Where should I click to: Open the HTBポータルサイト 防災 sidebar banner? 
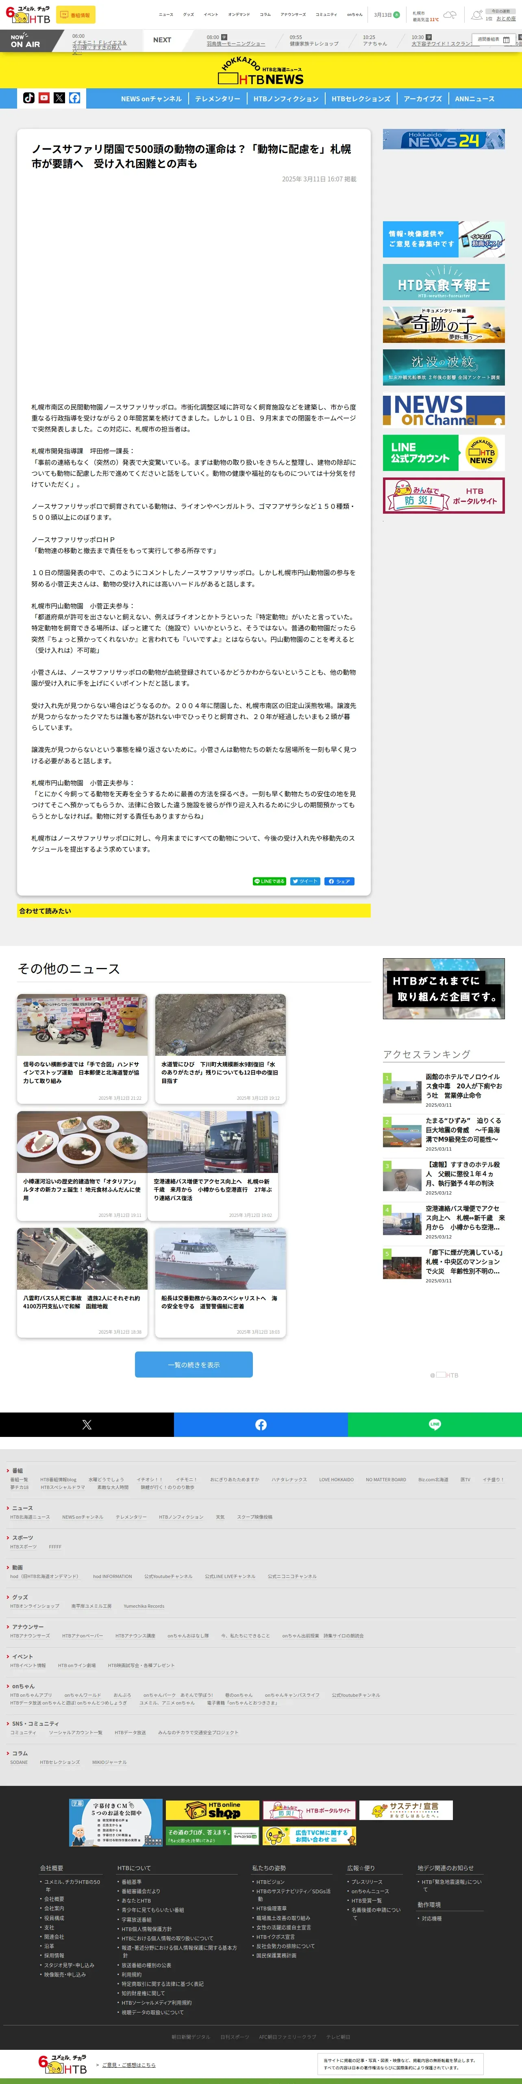(444, 496)
